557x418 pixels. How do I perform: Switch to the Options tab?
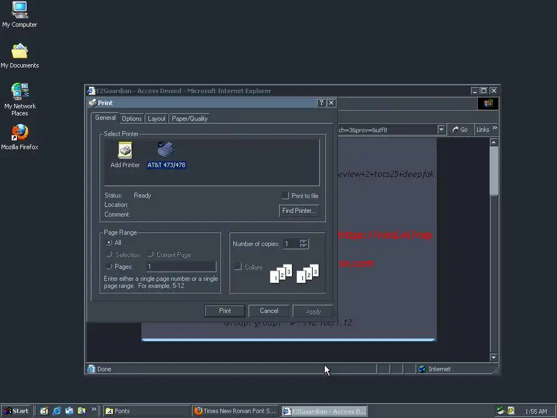(x=132, y=119)
